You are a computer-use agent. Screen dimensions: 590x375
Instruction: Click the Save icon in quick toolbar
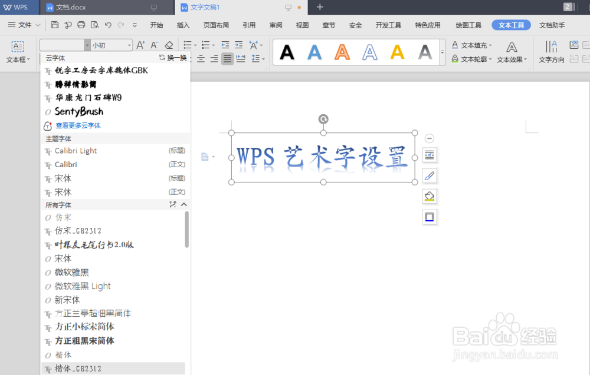54,25
